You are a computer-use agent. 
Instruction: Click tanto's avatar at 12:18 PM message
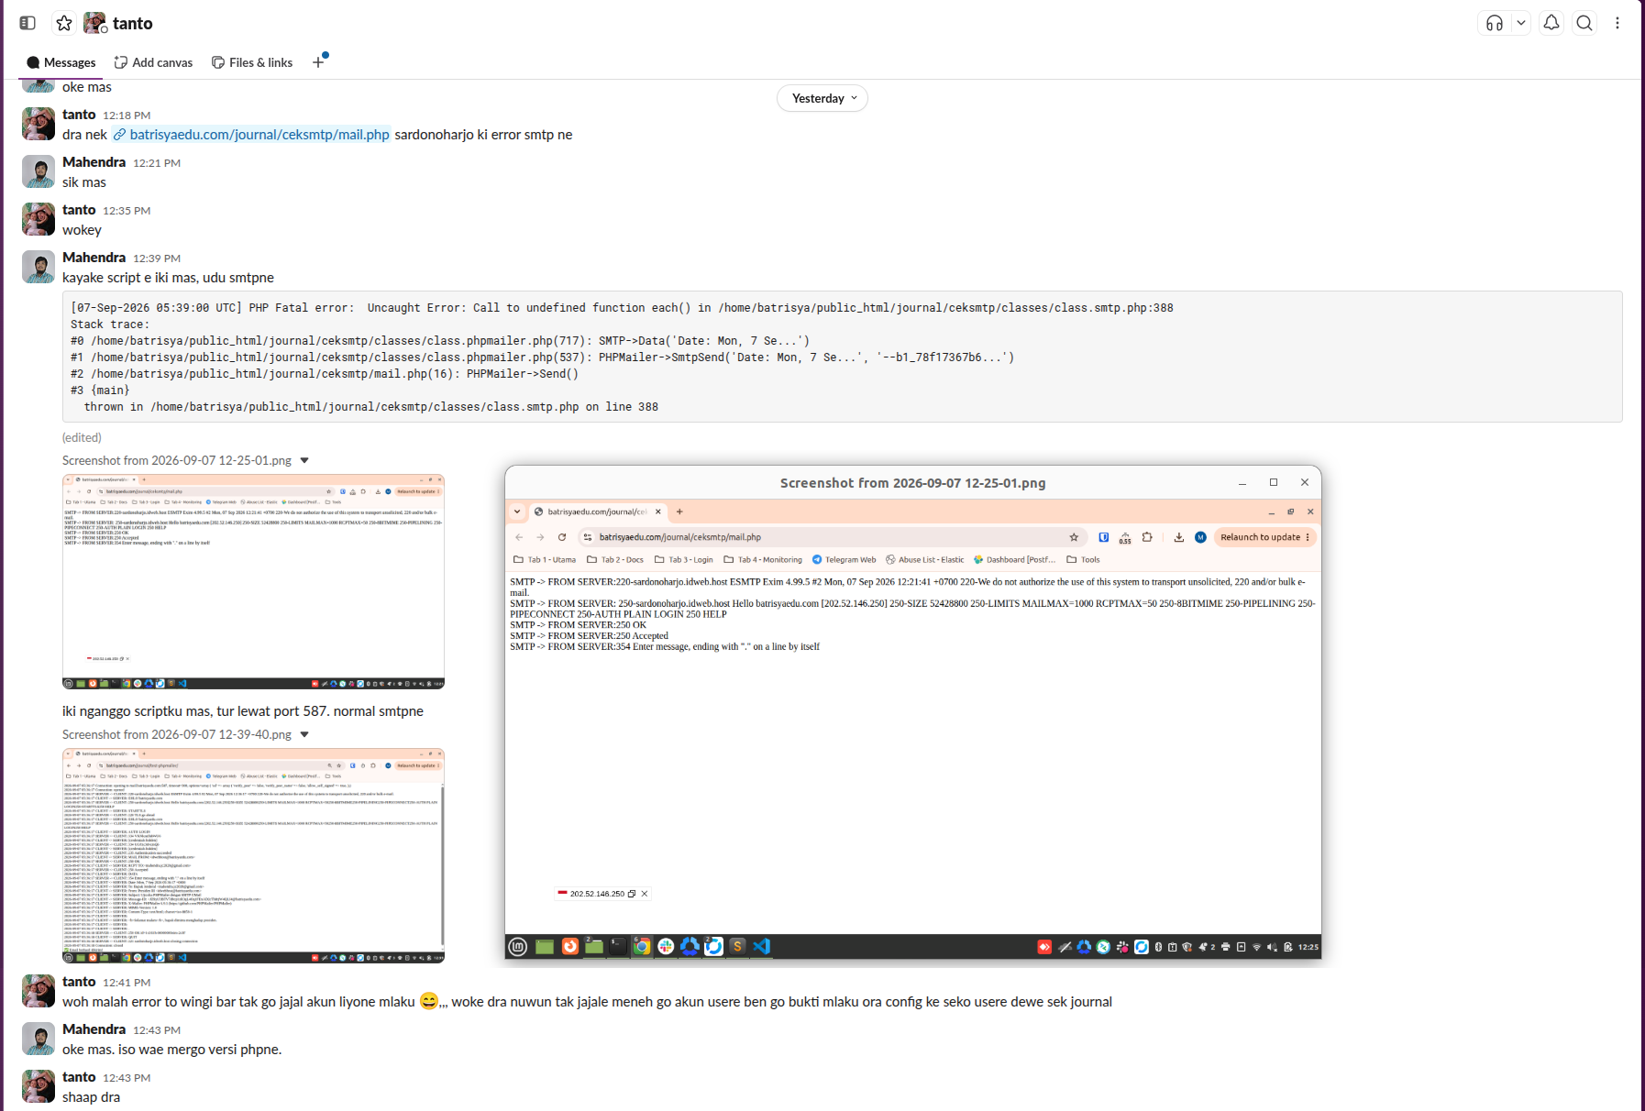pos(39,124)
